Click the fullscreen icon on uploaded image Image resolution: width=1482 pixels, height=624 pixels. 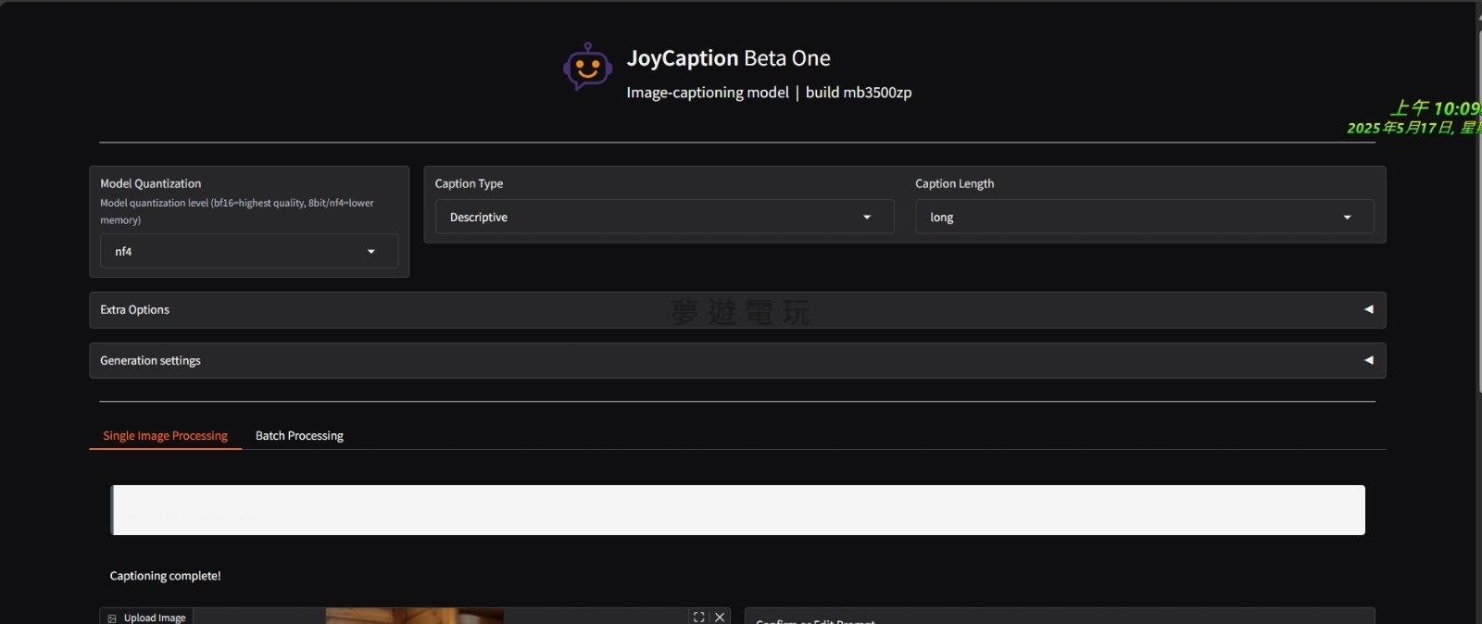click(x=699, y=617)
